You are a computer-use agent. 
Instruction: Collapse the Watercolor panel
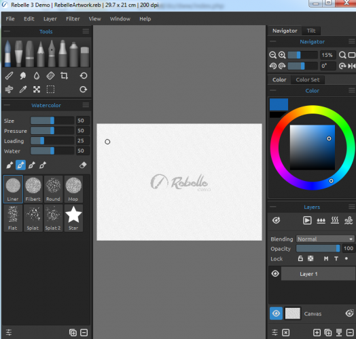tap(7, 105)
